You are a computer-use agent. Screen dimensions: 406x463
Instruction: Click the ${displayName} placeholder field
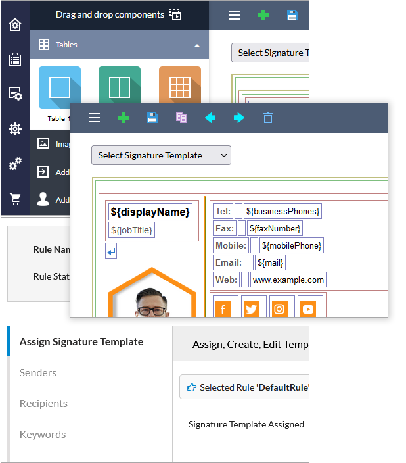coord(150,212)
